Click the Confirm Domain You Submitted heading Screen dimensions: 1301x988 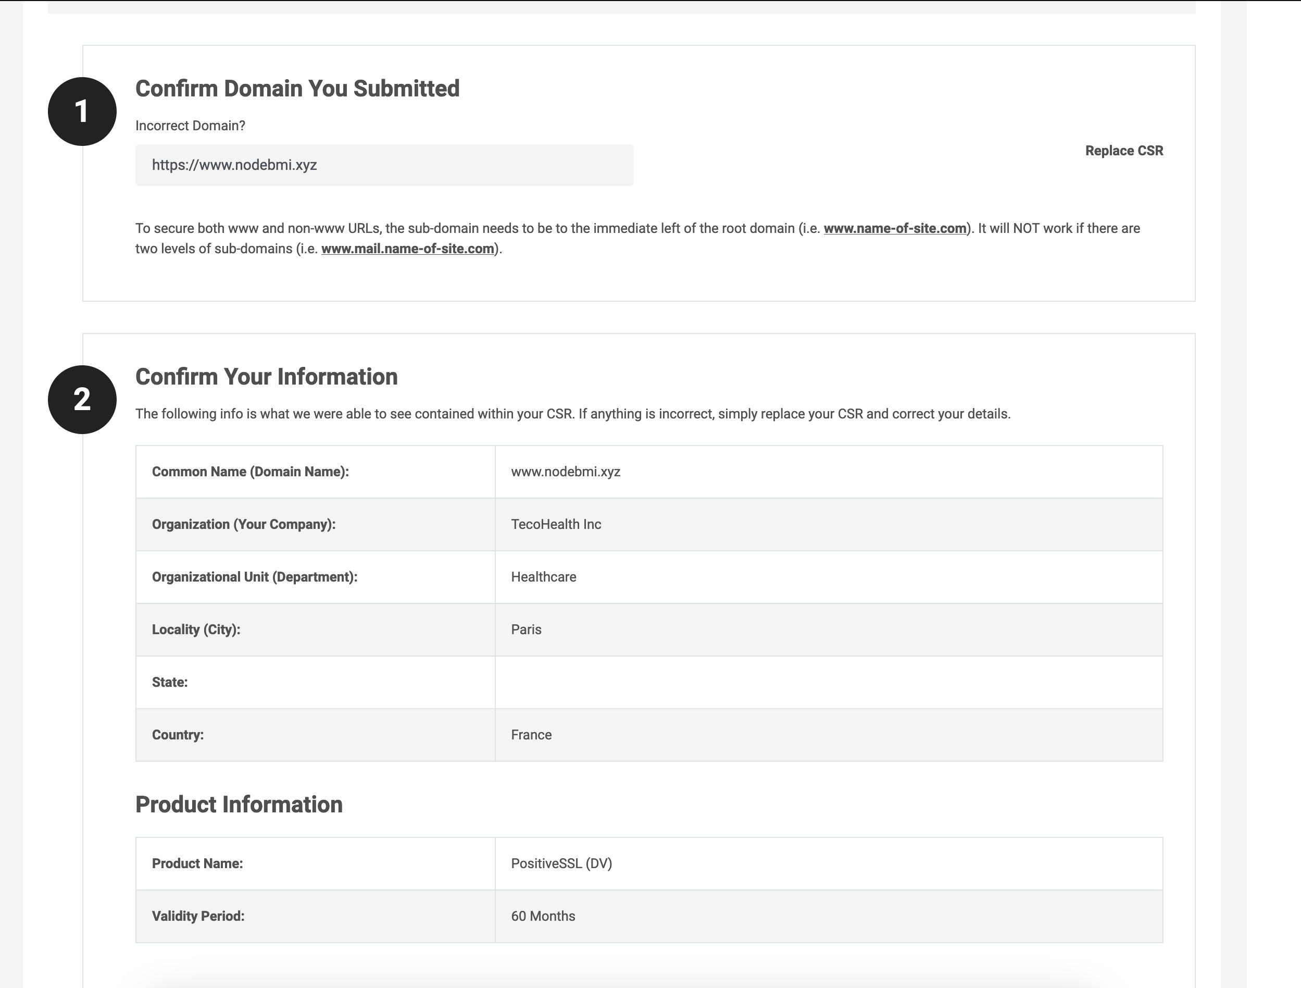pyautogui.click(x=297, y=88)
